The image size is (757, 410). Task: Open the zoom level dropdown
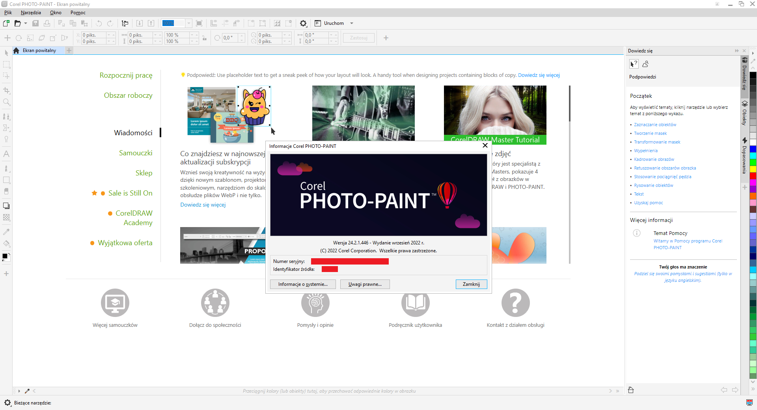(x=189, y=23)
